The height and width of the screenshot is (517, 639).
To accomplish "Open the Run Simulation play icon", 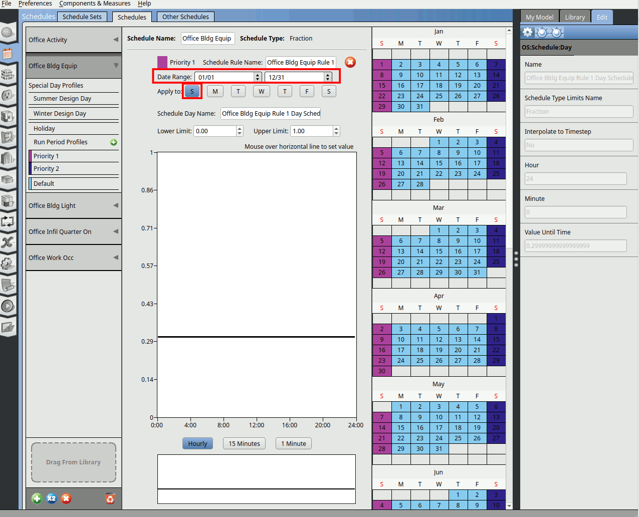I will 8,306.
